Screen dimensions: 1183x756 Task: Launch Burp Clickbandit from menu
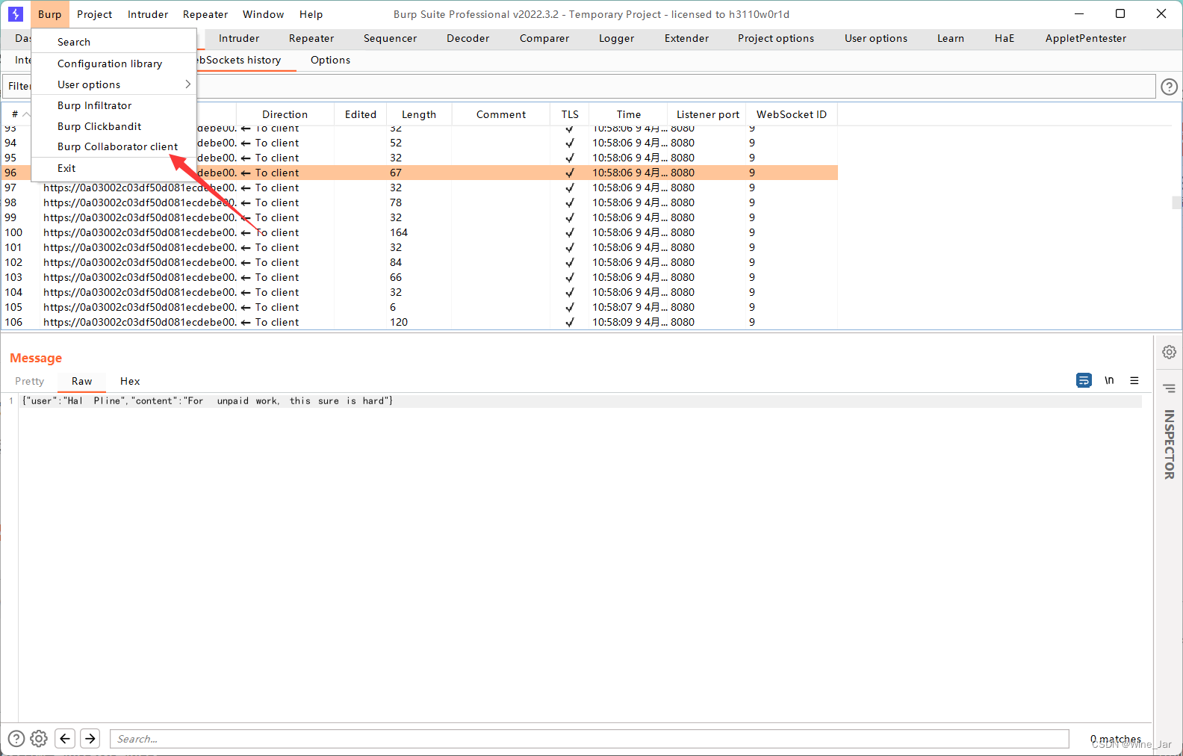(x=114, y=126)
